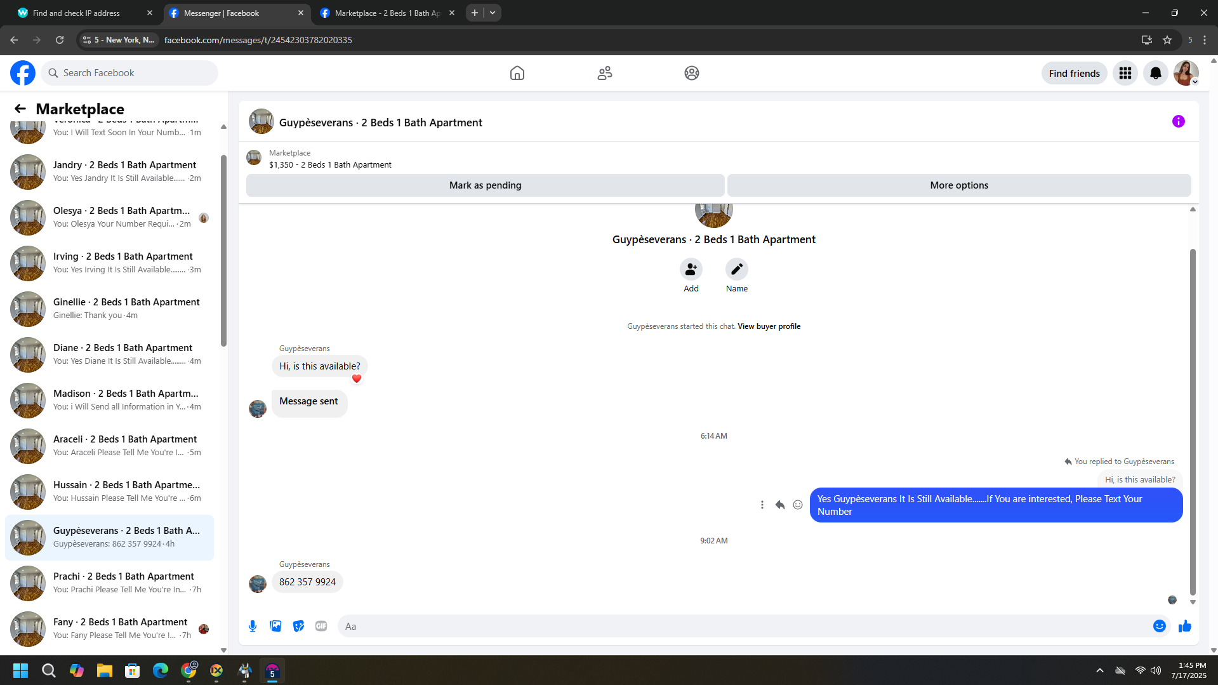Open volume control in system tray
The height and width of the screenshot is (685, 1218).
(x=1156, y=670)
